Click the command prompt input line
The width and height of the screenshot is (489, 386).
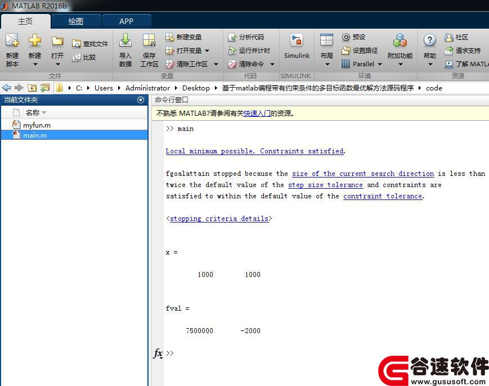(326, 353)
